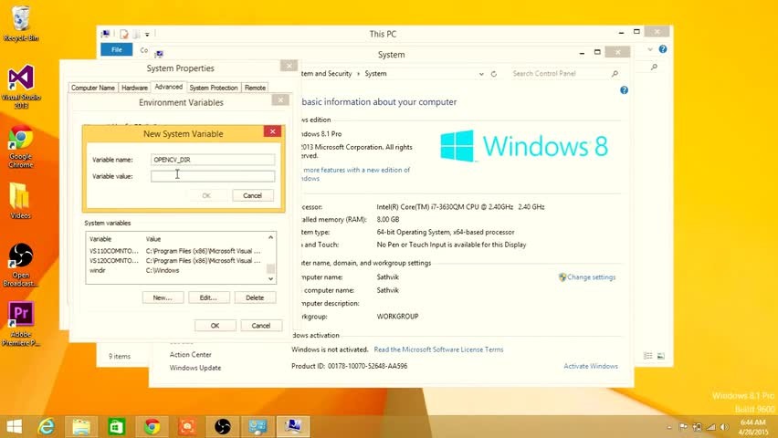Viewport: 778px width, 438px height.
Task: Open the Windows Update link
Action: [195, 368]
